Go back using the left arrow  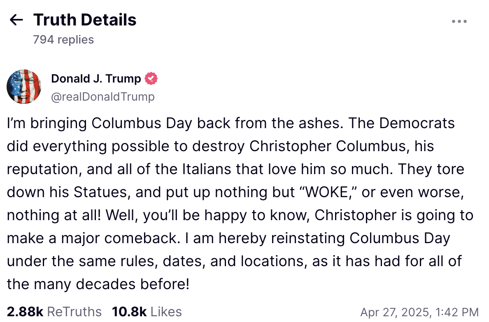click(x=16, y=20)
